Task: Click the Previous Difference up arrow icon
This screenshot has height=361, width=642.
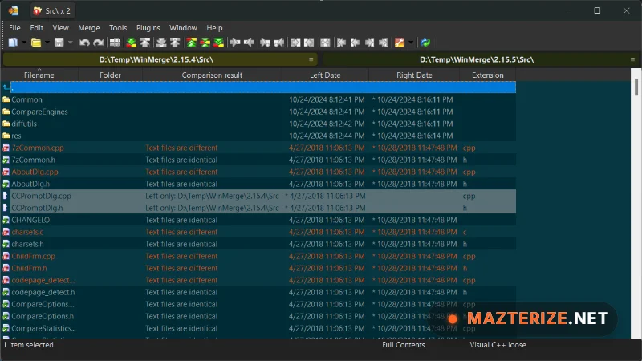Action: (x=145, y=43)
